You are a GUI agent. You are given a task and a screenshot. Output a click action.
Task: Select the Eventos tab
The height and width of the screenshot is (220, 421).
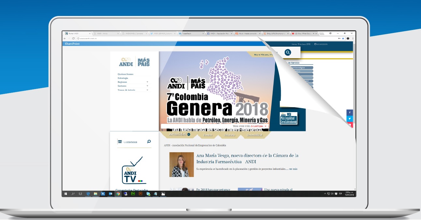point(208,135)
